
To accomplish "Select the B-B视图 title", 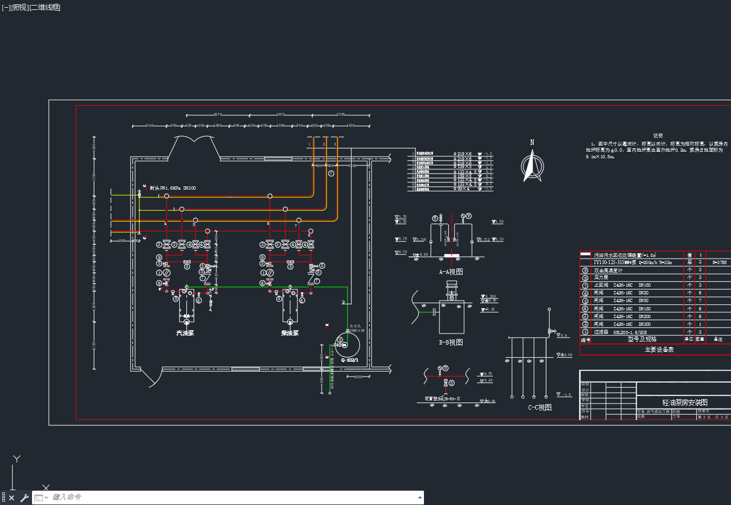I will point(451,342).
